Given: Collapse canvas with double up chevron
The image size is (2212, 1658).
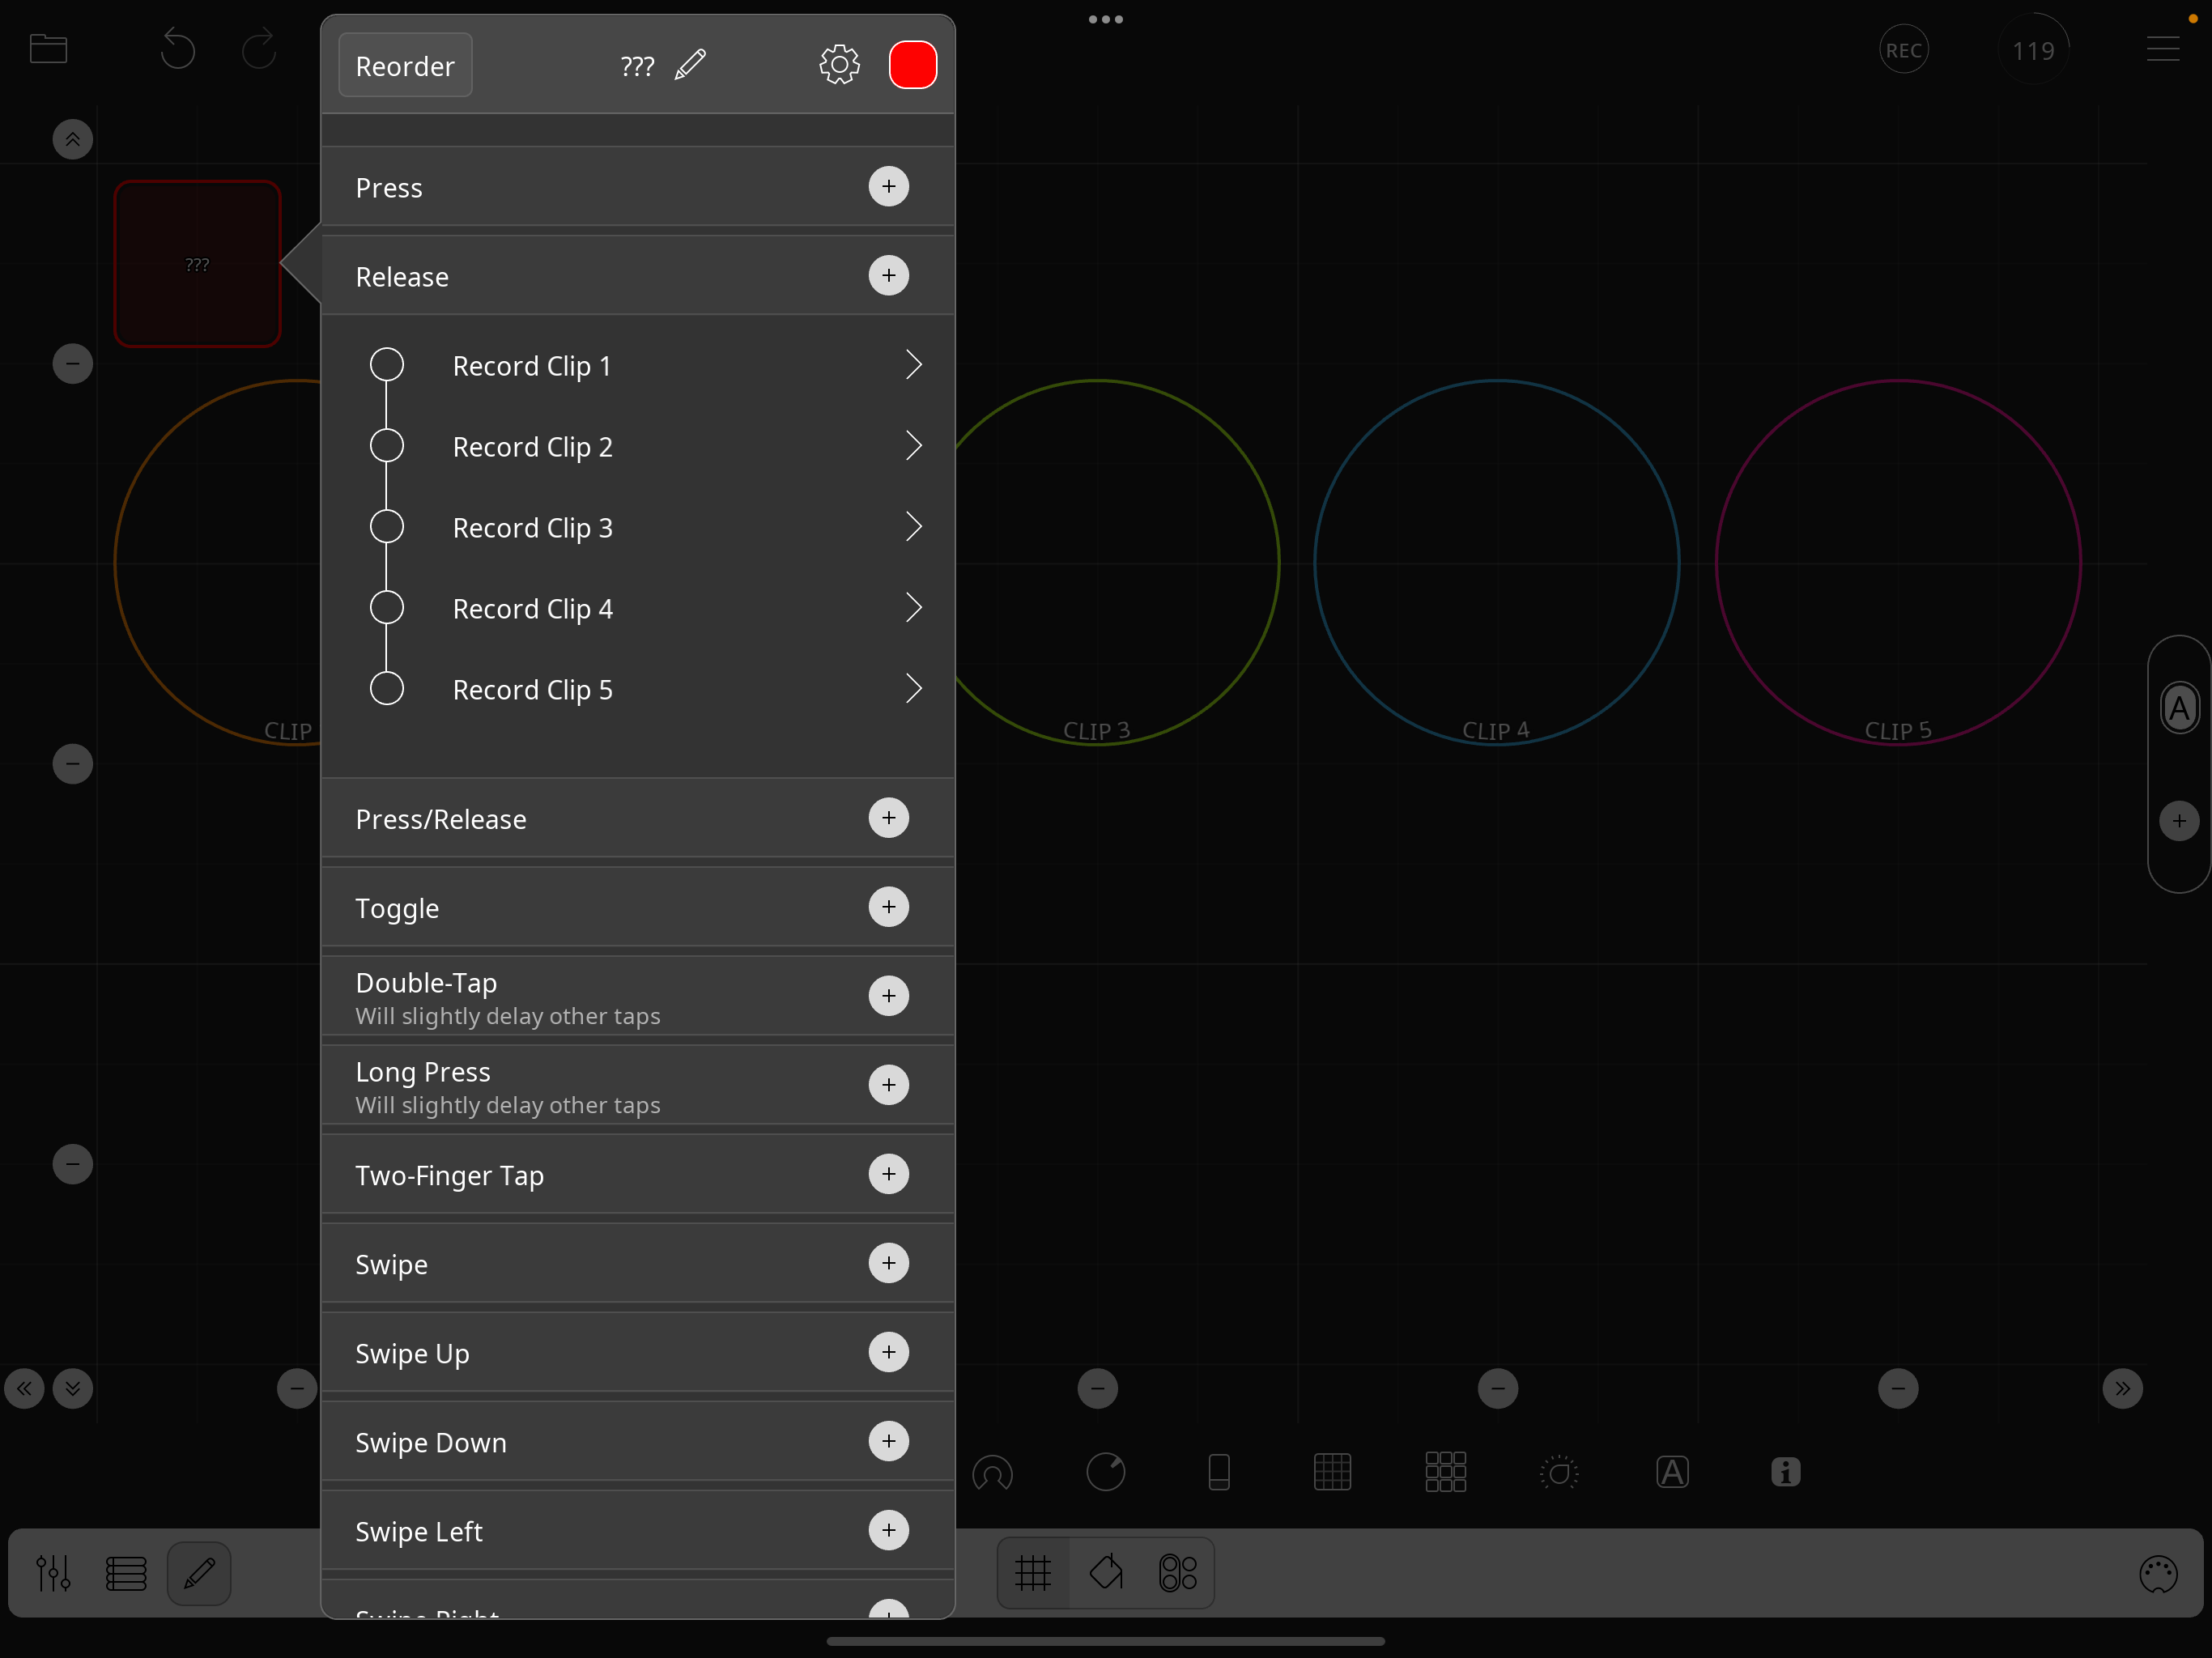Looking at the screenshot, I should click(72, 139).
